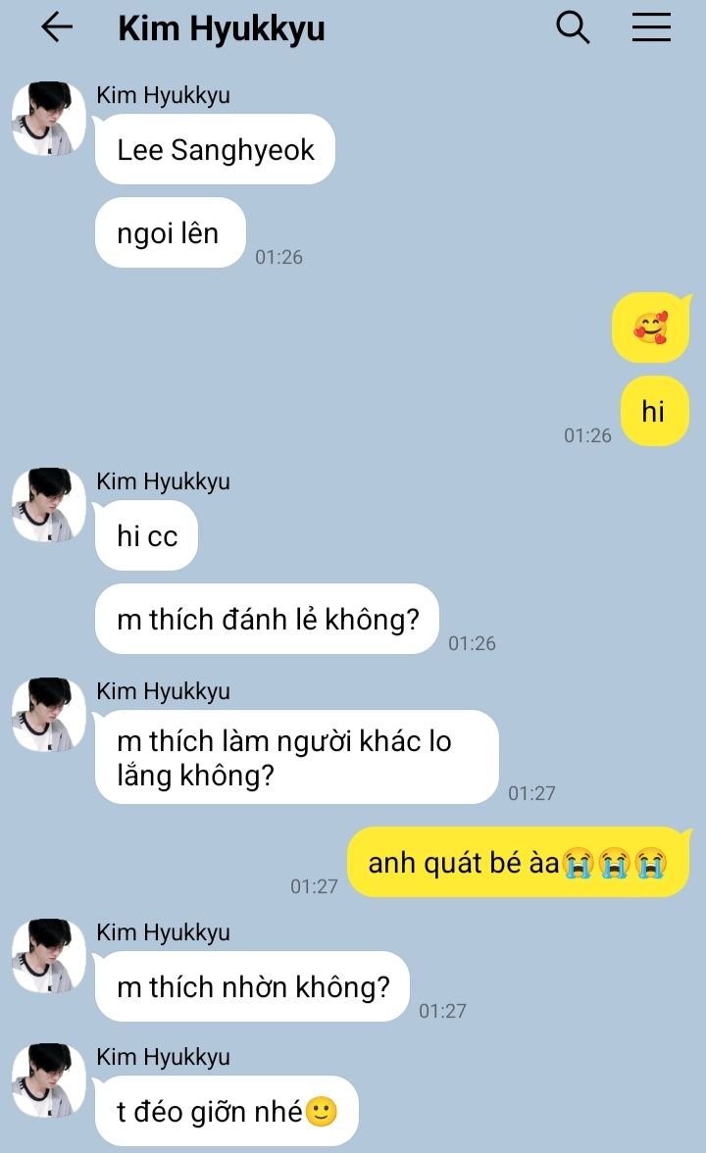Select the yellow 'hi' message bubble

pyautogui.click(x=655, y=411)
